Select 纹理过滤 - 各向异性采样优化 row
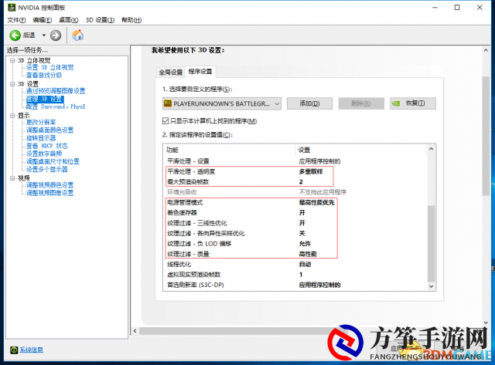The height and width of the screenshot is (365, 495). pyautogui.click(x=295, y=233)
